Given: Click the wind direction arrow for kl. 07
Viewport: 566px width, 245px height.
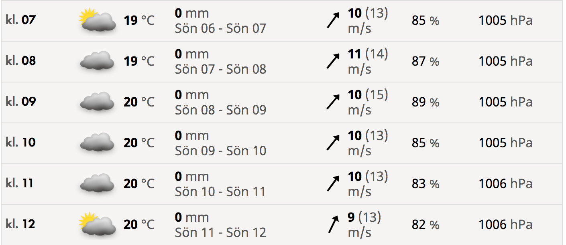Looking at the screenshot, I should pos(333,21).
